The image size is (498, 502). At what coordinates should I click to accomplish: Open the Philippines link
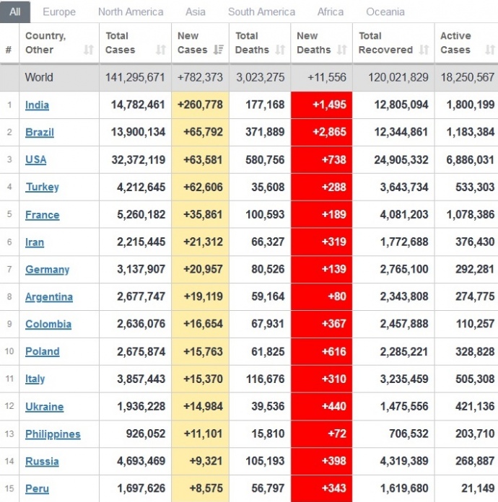coord(53,434)
